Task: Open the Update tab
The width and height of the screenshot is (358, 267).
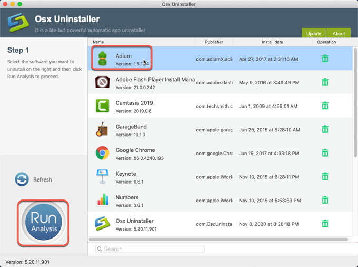Action: point(314,33)
